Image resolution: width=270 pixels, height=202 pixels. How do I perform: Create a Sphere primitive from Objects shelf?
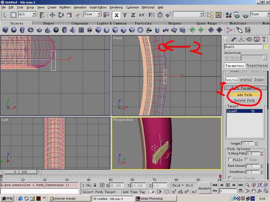[x=14, y=30]
